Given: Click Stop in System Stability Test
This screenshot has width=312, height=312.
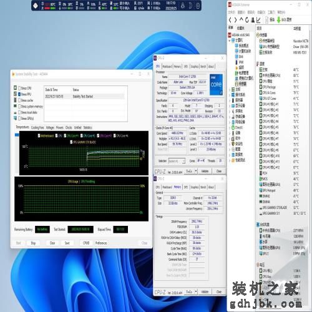Looking at the screenshot, I should point(33,243).
